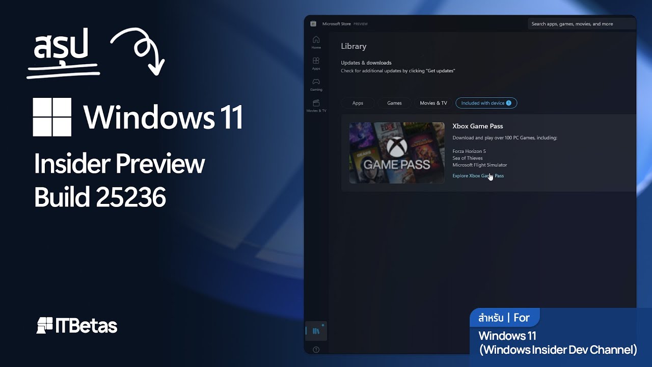Open Help icon at sidebar bottom
Viewport: 652px width, 367px height.
tap(316, 350)
